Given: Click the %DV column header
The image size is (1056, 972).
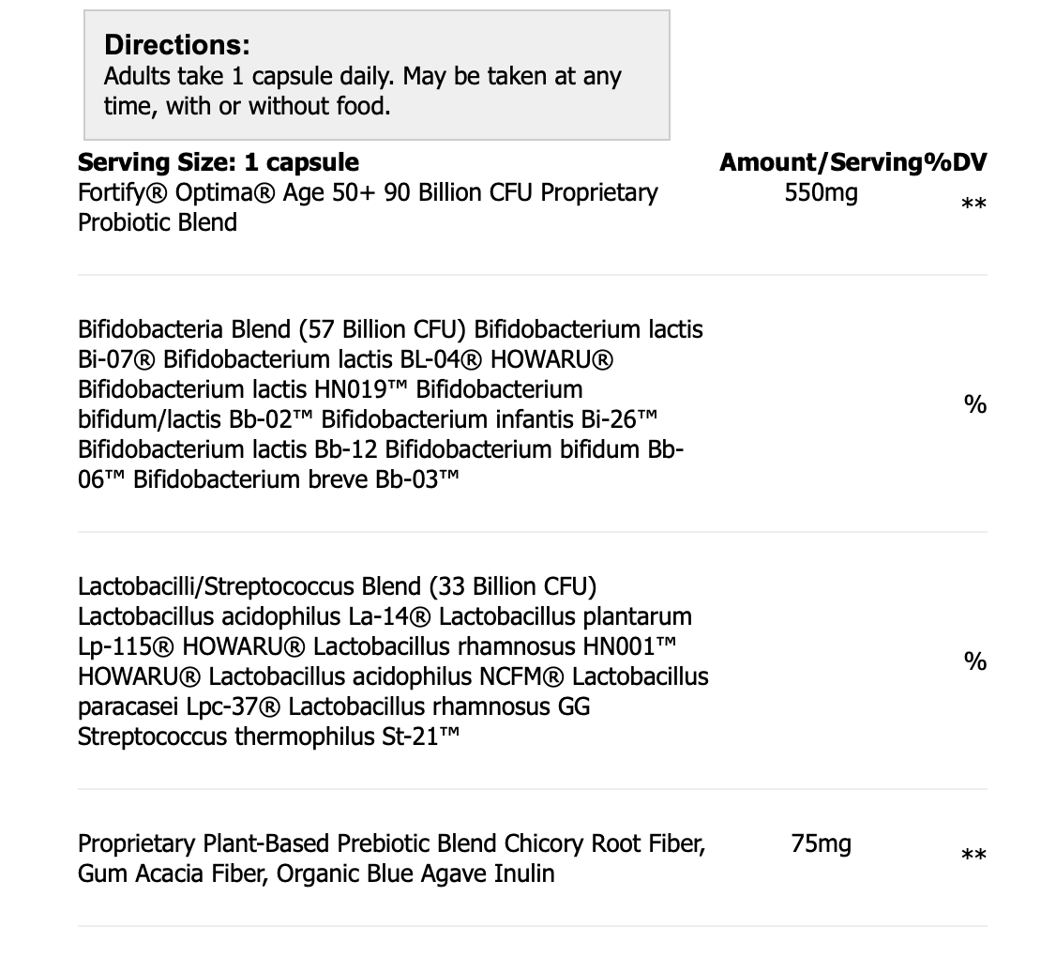Looking at the screenshot, I should click(x=955, y=162).
